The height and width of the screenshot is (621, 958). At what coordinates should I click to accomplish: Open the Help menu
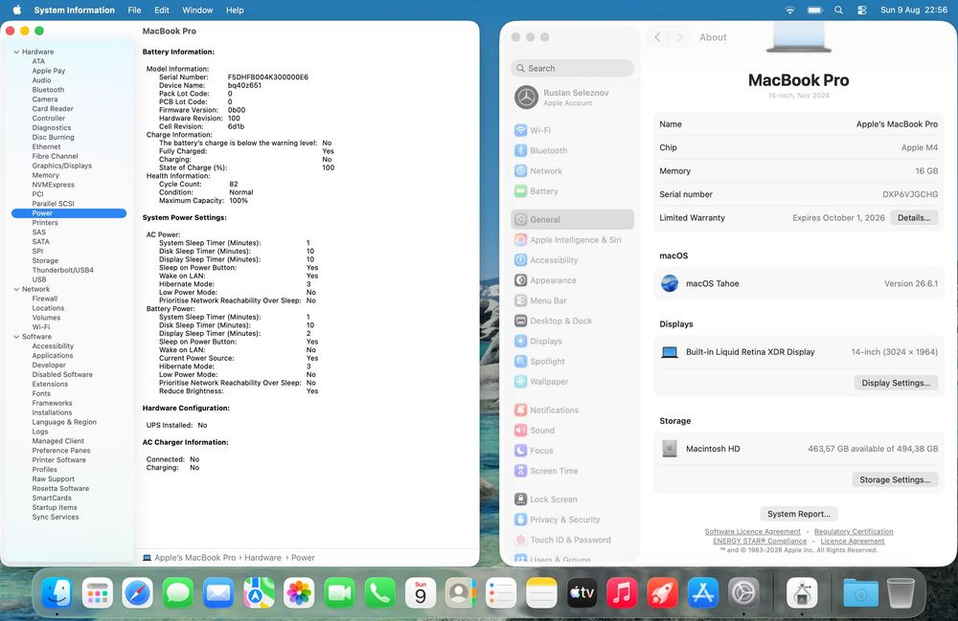(235, 10)
